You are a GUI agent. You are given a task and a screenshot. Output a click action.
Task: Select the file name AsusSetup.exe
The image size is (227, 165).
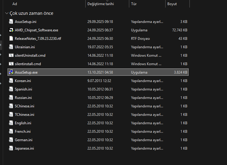coord(26,72)
